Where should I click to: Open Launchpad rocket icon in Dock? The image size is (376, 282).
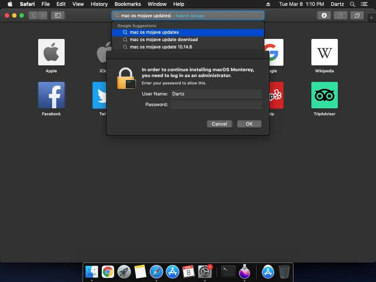click(x=124, y=272)
